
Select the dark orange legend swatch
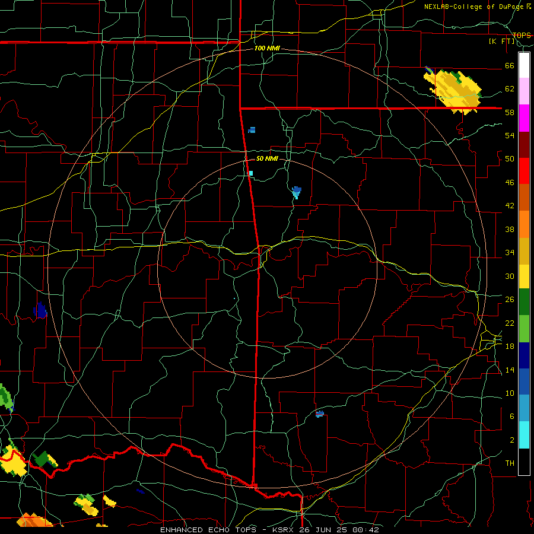point(524,197)
